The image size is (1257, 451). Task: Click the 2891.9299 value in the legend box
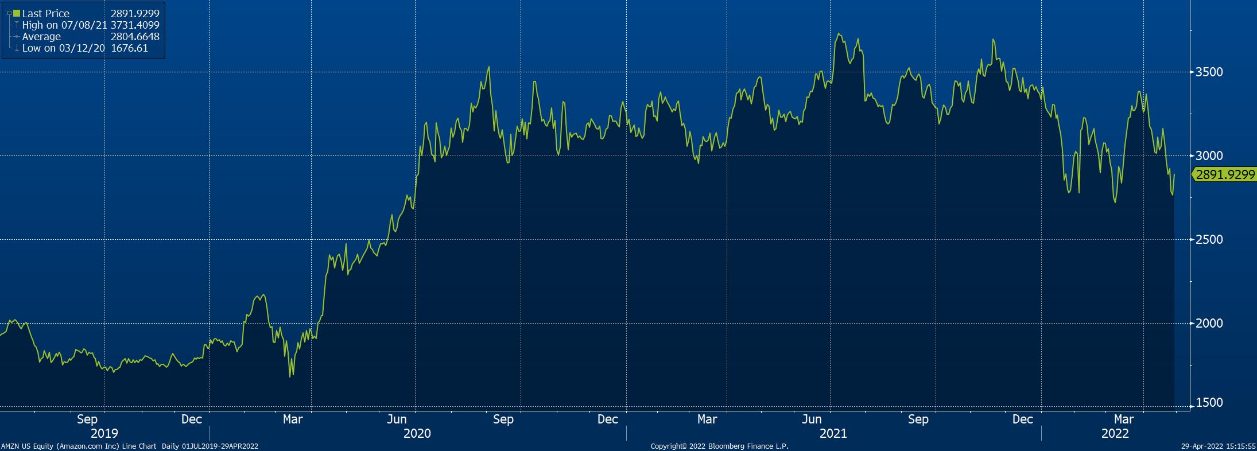[x=135, y=13]
